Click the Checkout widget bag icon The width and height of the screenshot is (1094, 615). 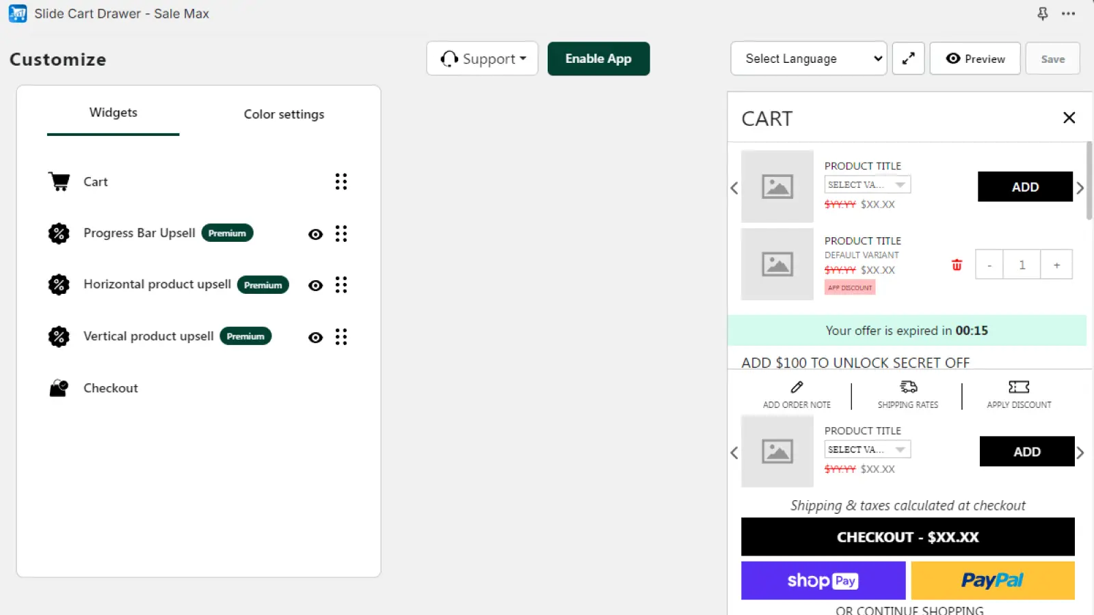pos(59,388)
